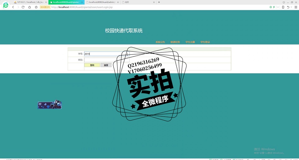Click the browser back arrow

[13, 7]
